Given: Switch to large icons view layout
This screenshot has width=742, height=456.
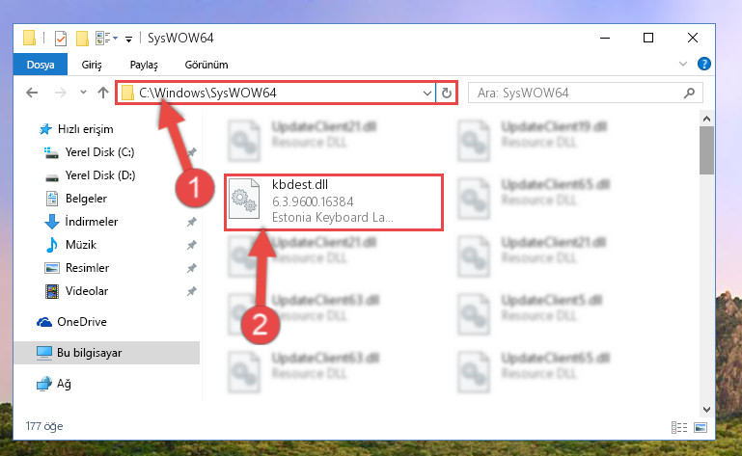Looking at the screenshot, I should click(701, 428).
